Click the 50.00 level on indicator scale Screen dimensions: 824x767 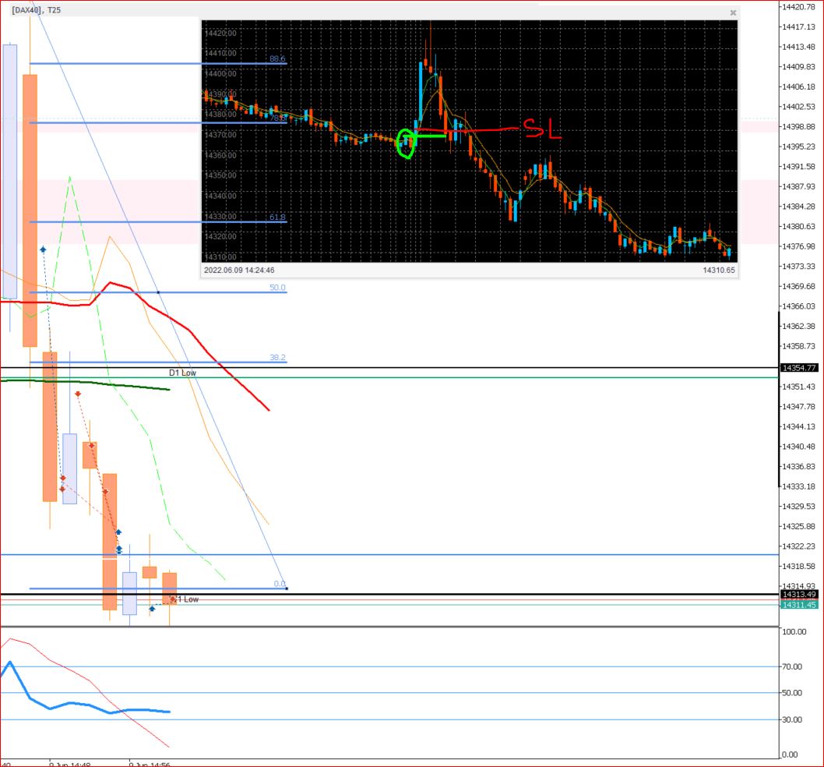pos(792,694)
